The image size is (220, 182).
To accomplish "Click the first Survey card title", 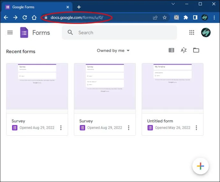I will click(18, 121).
